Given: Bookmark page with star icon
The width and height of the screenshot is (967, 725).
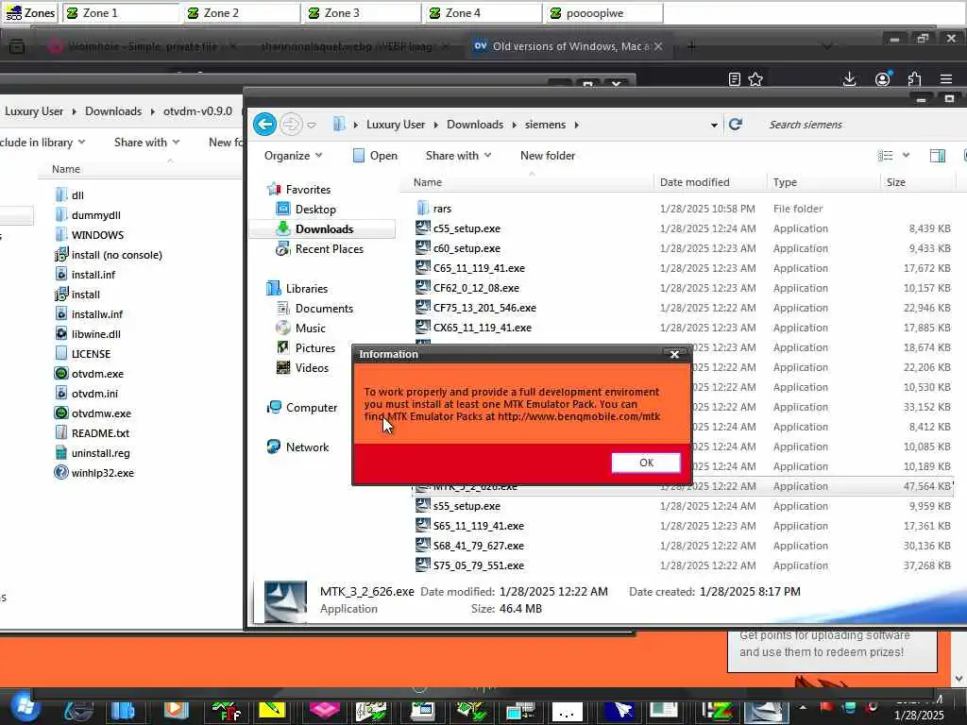Looking at the screenshot, I should click(x=755, y=79).
